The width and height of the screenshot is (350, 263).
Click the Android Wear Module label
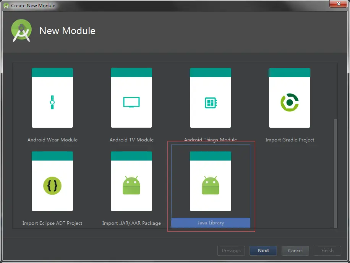pyautogui.click(x=52, y=140)
